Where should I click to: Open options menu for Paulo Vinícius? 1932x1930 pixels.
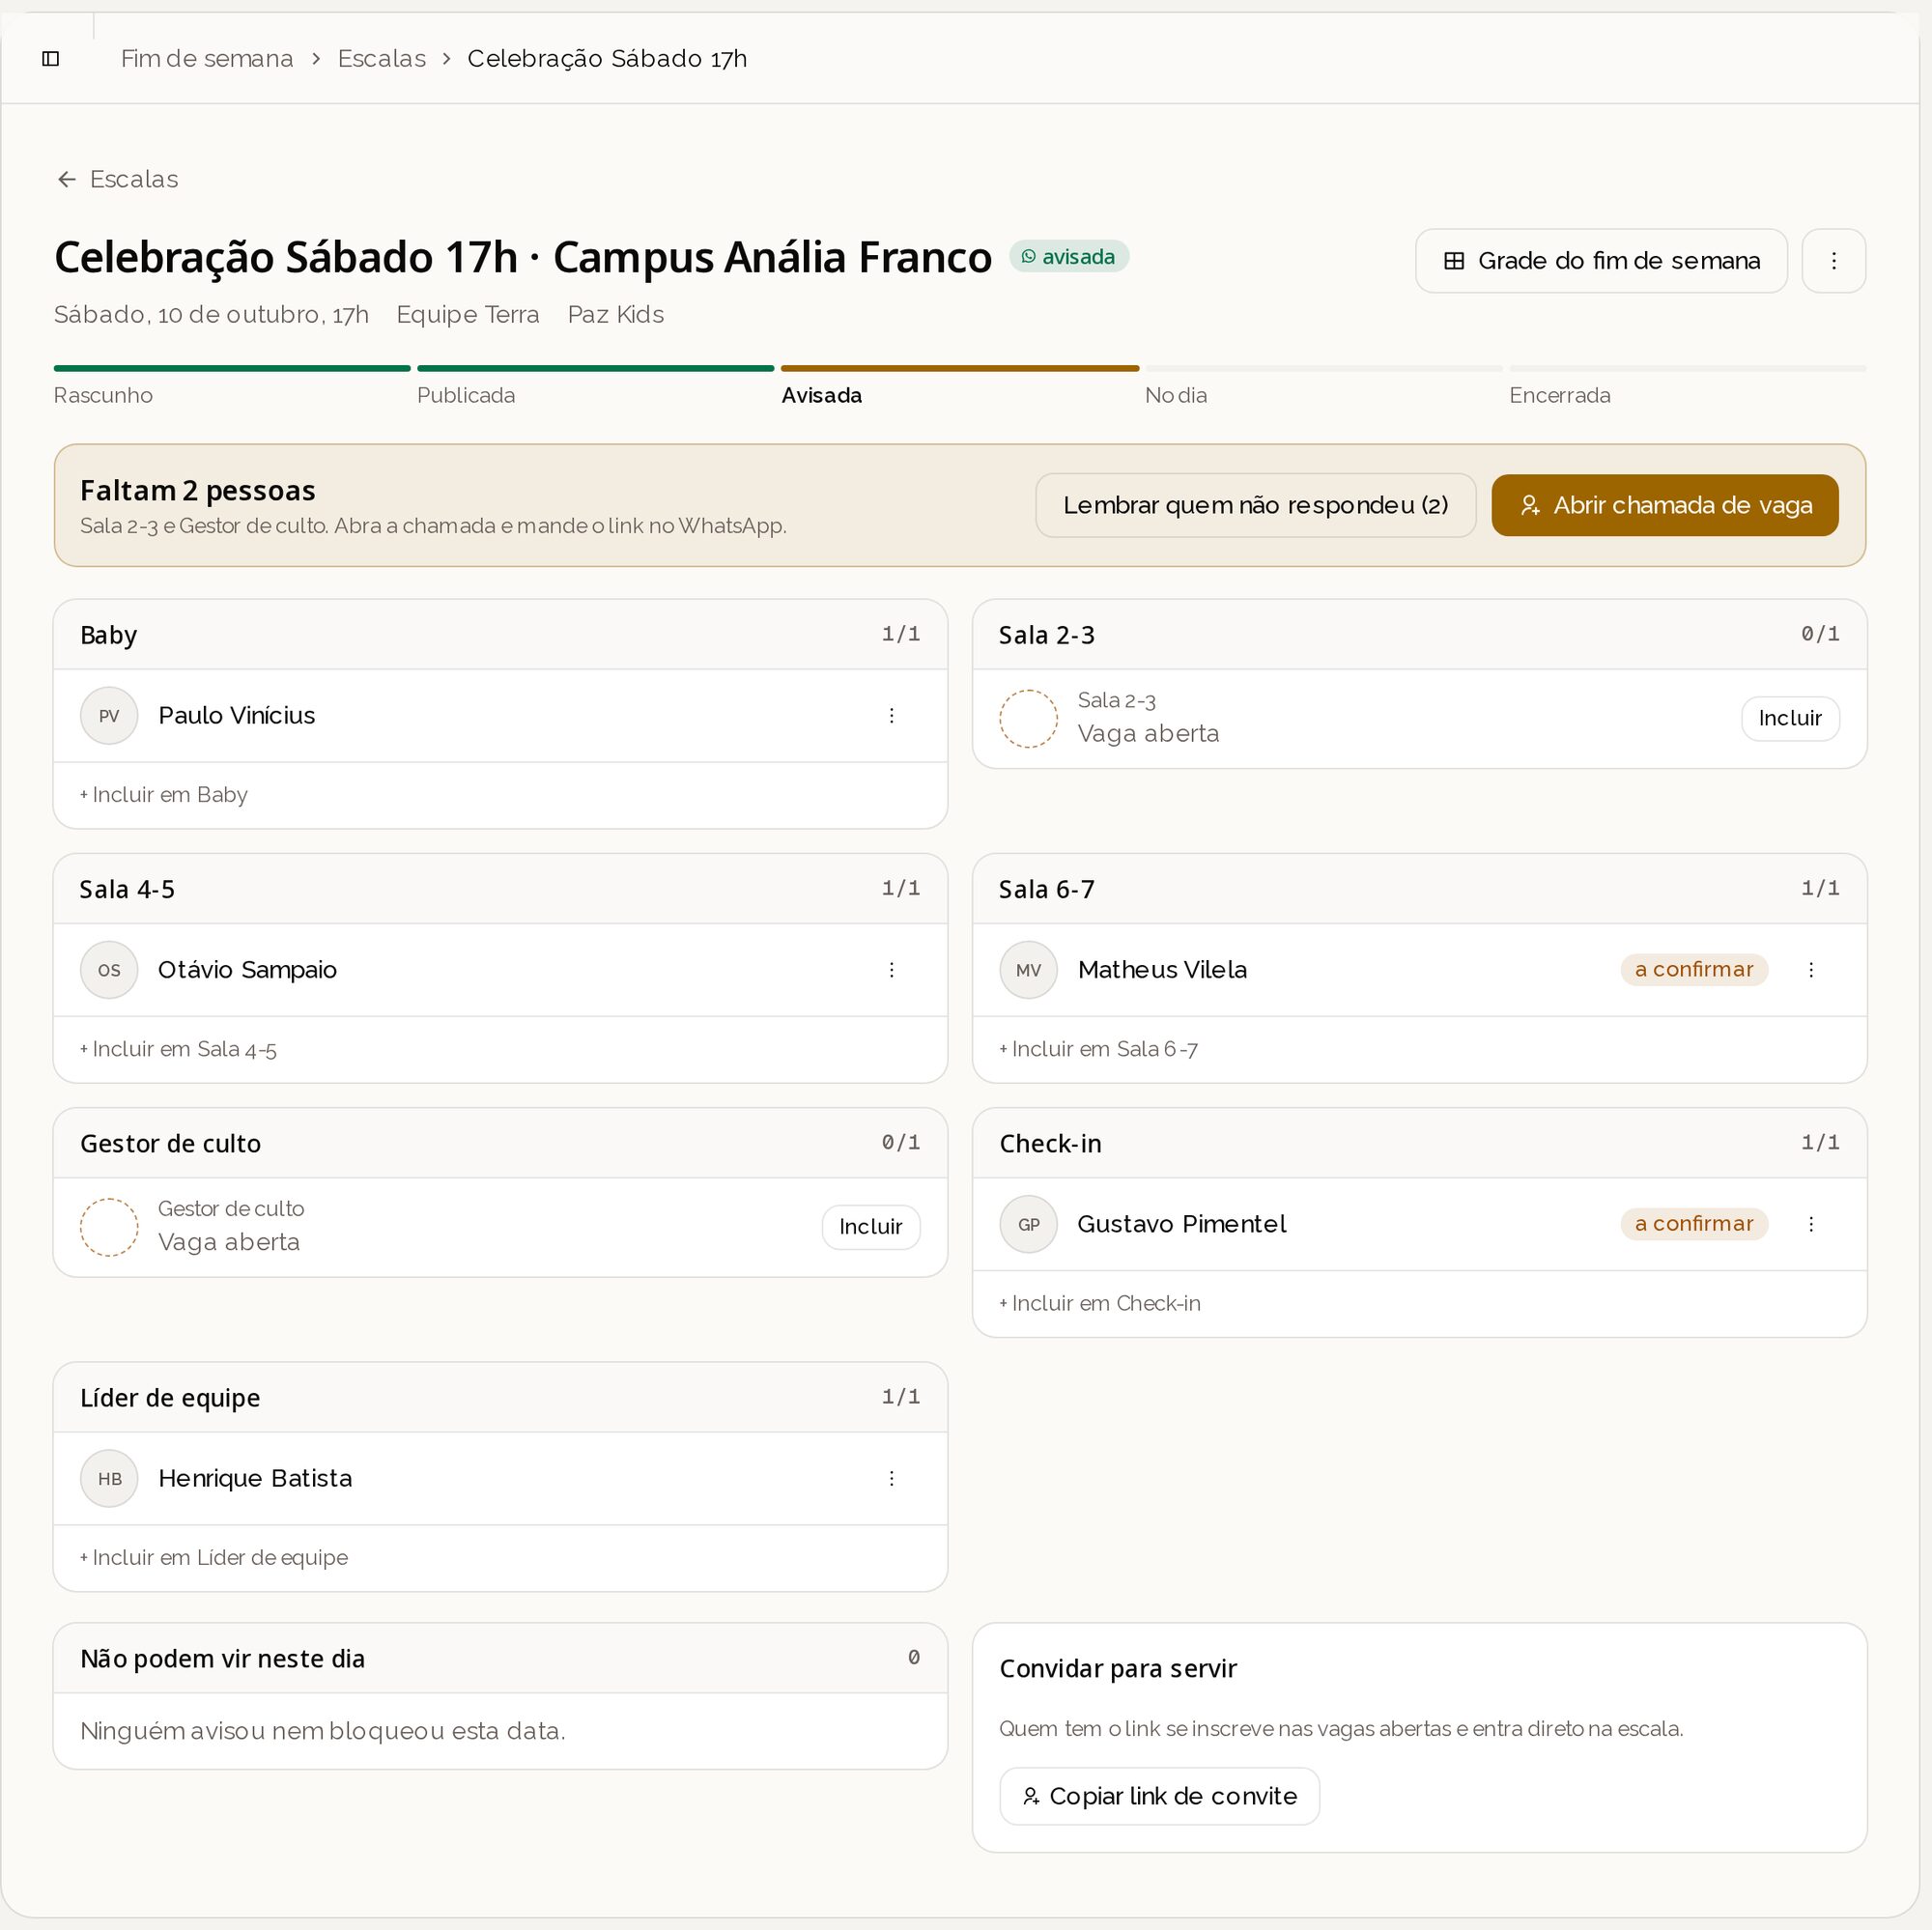891,715
